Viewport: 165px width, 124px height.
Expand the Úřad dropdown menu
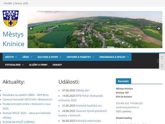pos(27,57)
